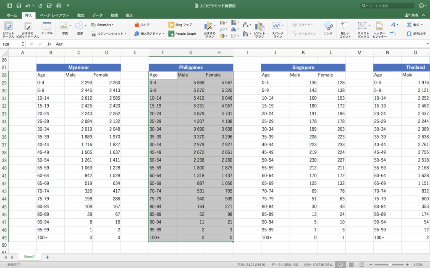Select row 35 header
430x268 pixels.
point(4,129)
